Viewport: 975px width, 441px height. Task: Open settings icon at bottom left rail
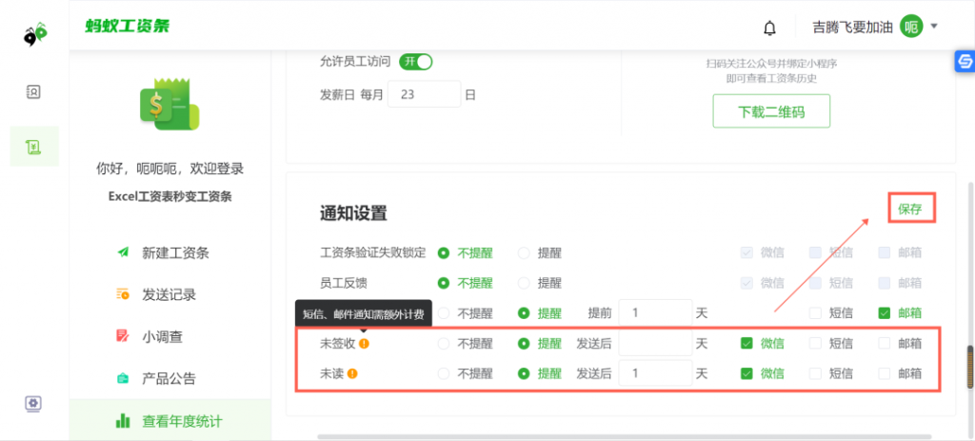33,403
